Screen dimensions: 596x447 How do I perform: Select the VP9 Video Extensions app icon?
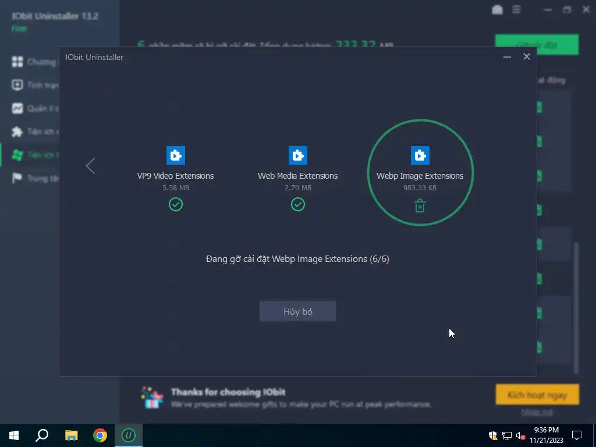point(176,155)
